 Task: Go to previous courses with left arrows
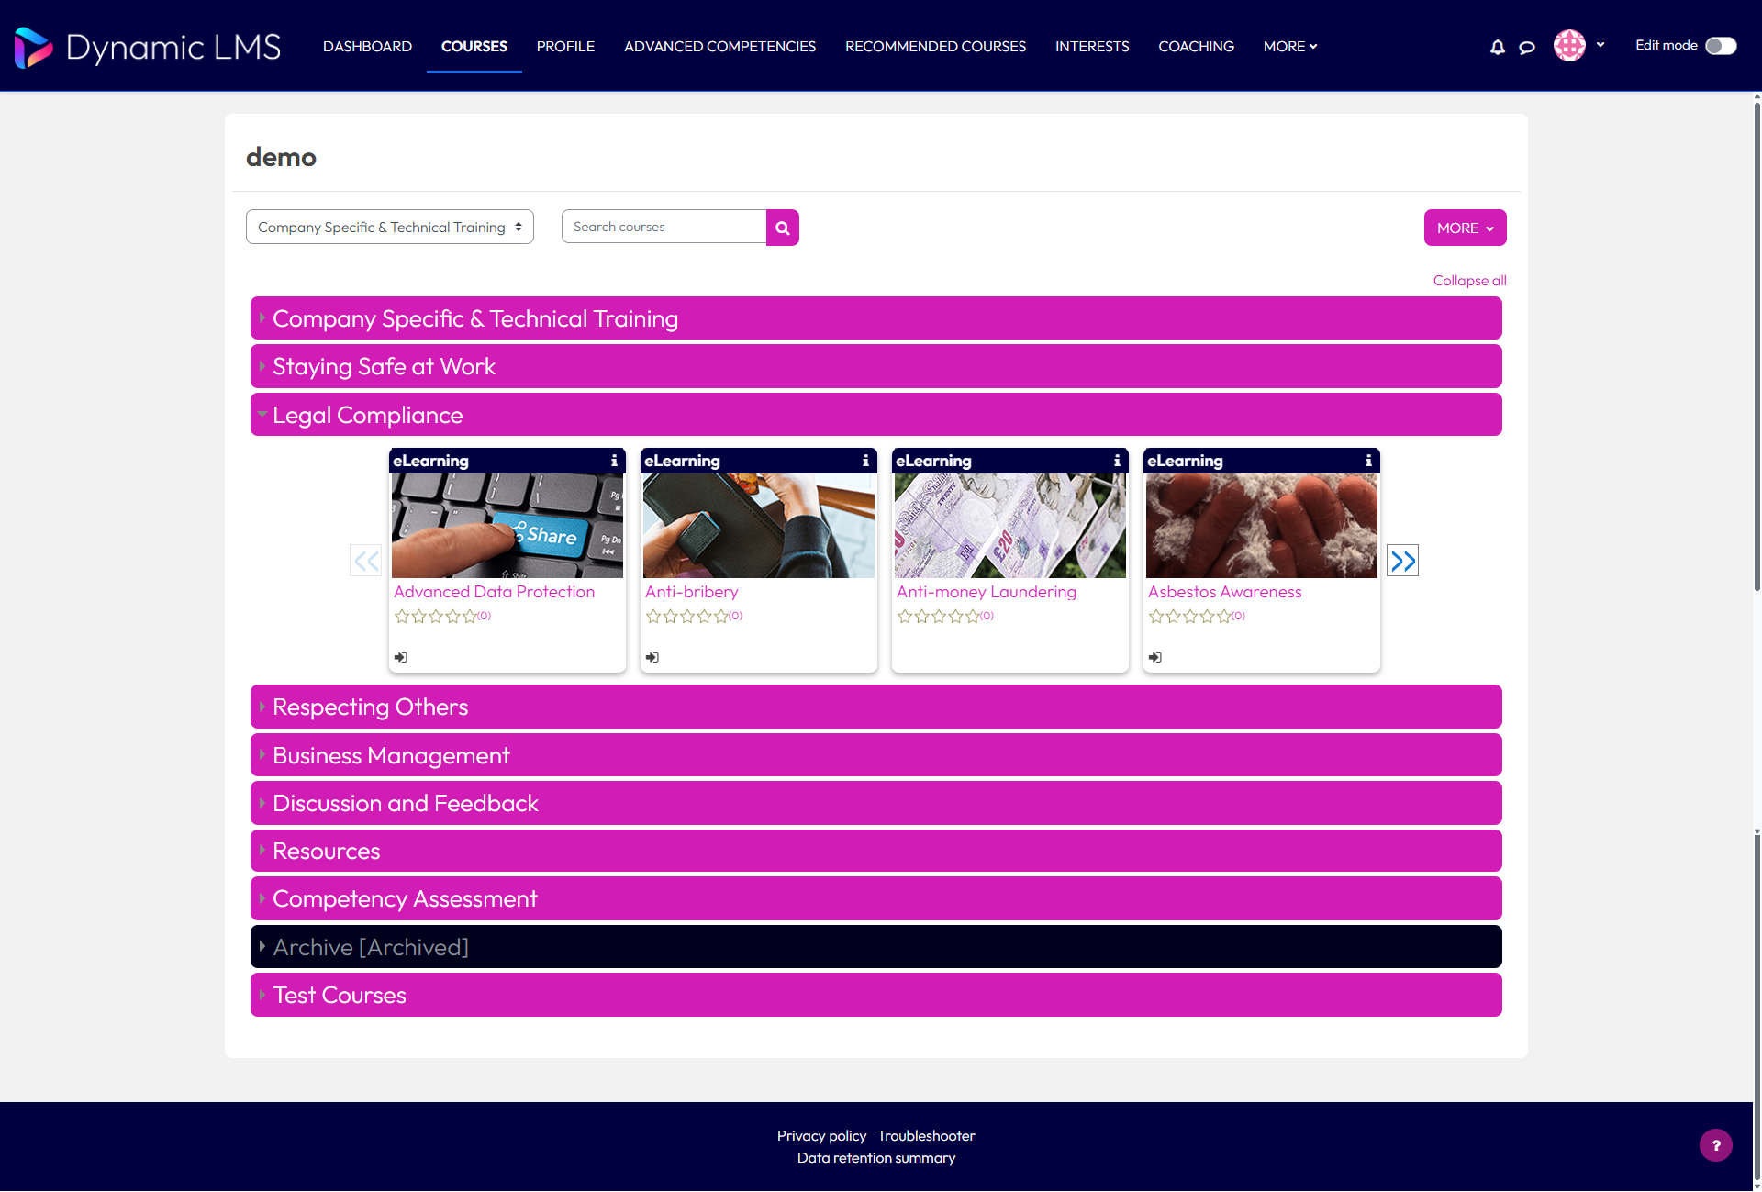tap(366, 561)
